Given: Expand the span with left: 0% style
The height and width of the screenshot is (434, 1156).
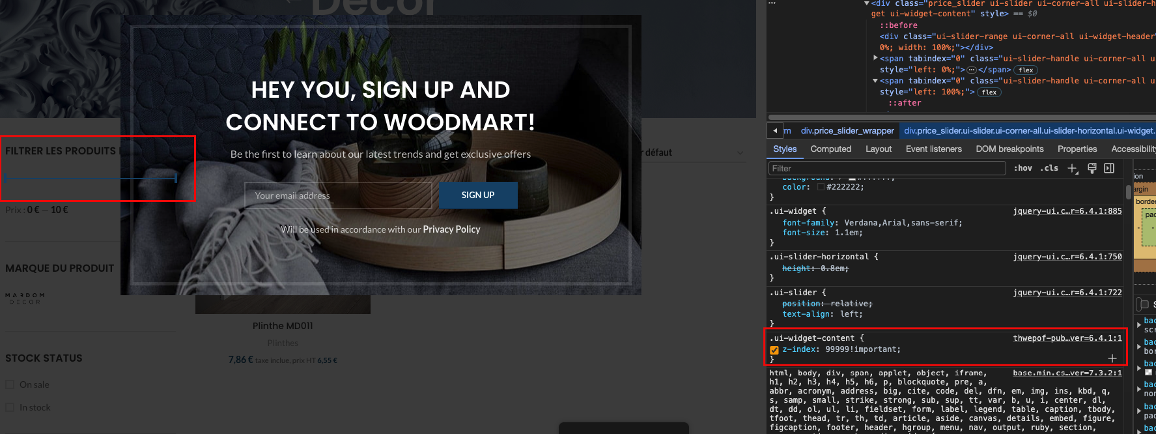Looking at the screenshot, I should pos(875,58).
